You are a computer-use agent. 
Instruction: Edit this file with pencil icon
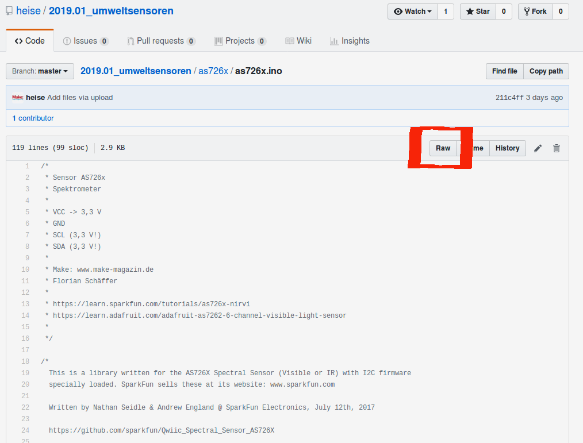538,148
